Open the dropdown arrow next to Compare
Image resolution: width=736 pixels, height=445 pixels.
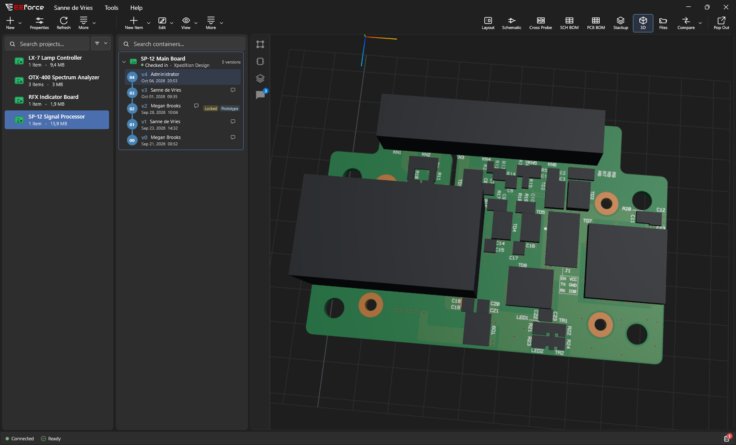pos(700,23)
